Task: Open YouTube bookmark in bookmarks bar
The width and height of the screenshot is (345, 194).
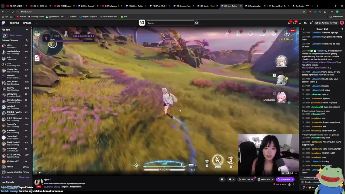Action: 21,17
